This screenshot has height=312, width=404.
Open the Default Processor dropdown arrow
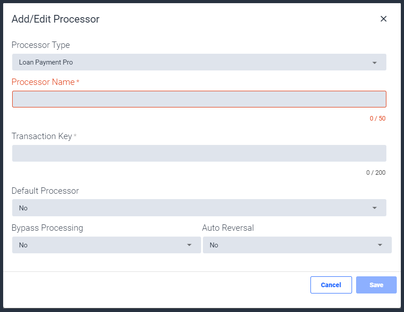pos(374,208)
